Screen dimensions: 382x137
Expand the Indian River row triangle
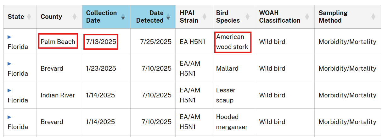(9, 90)
